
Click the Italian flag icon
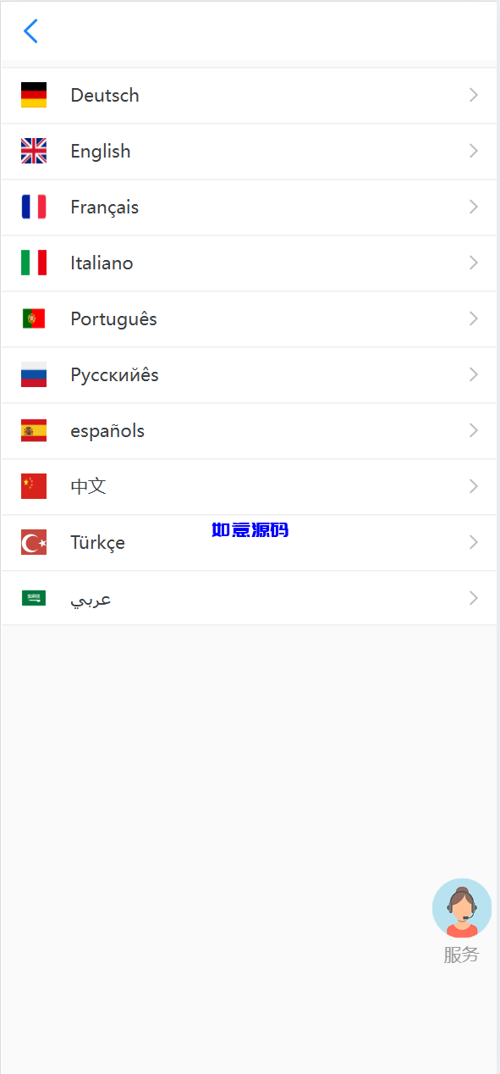[34, 263]
